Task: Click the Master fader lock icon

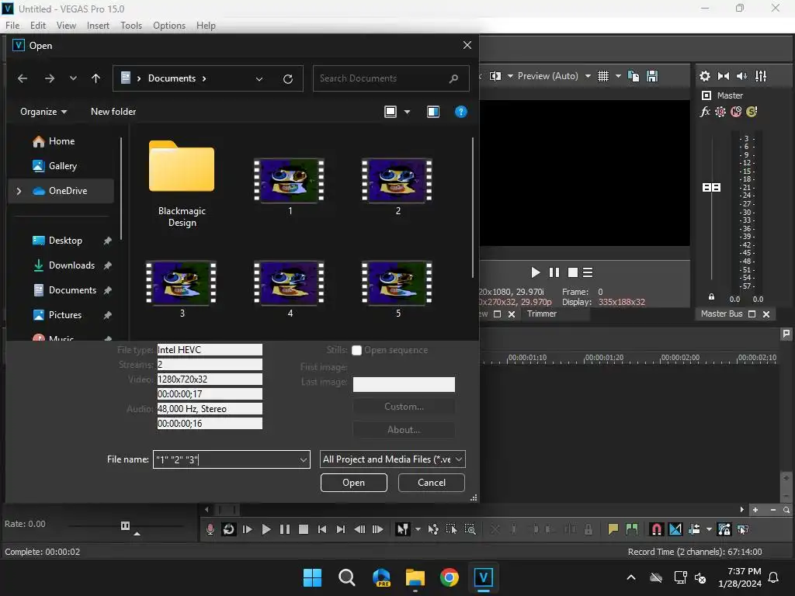Action: coord(711,297)
